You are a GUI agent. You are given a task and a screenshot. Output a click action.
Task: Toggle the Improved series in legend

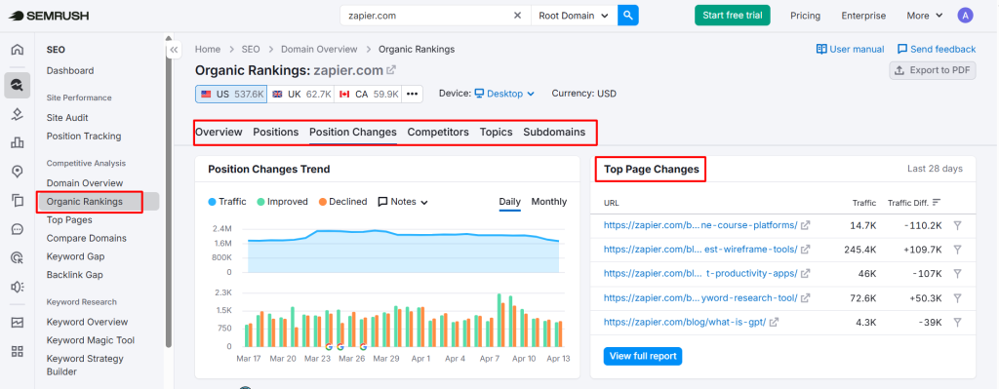pos(282,202)
